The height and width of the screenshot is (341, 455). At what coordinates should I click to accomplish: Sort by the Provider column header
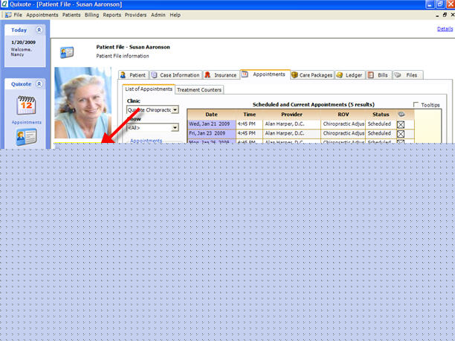(291, 114)
